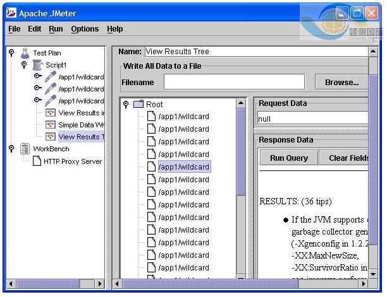Viewport: 387px width, 297px height.
Task: Click the Test Plan flask icon
Action: (x=25, y=53)
